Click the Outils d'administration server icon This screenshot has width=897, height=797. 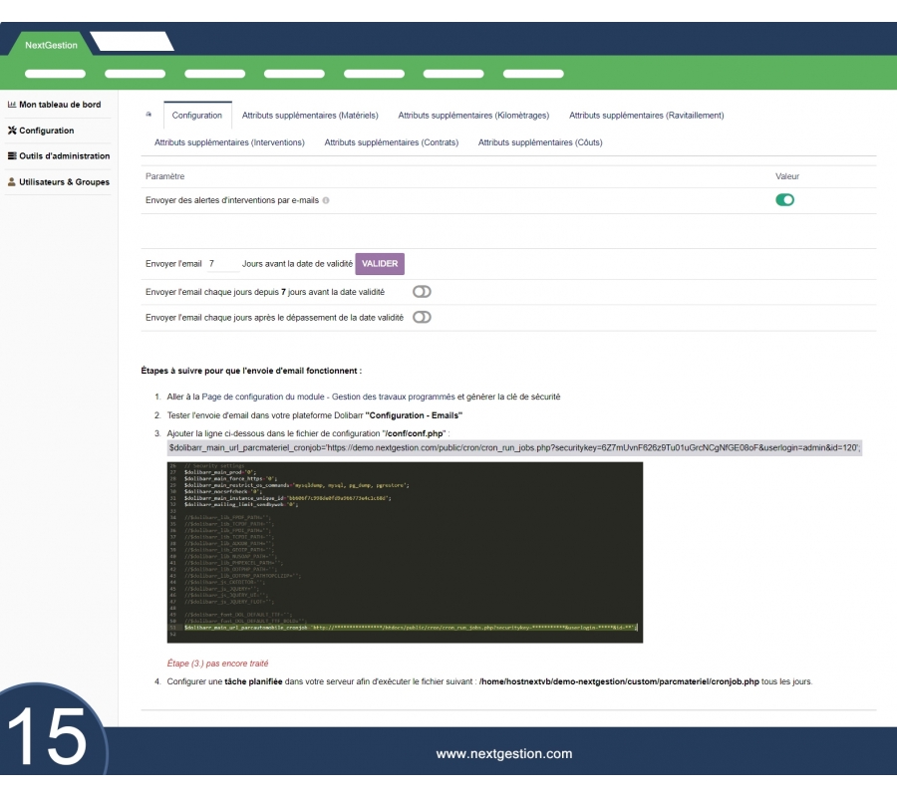click(12, 156)
